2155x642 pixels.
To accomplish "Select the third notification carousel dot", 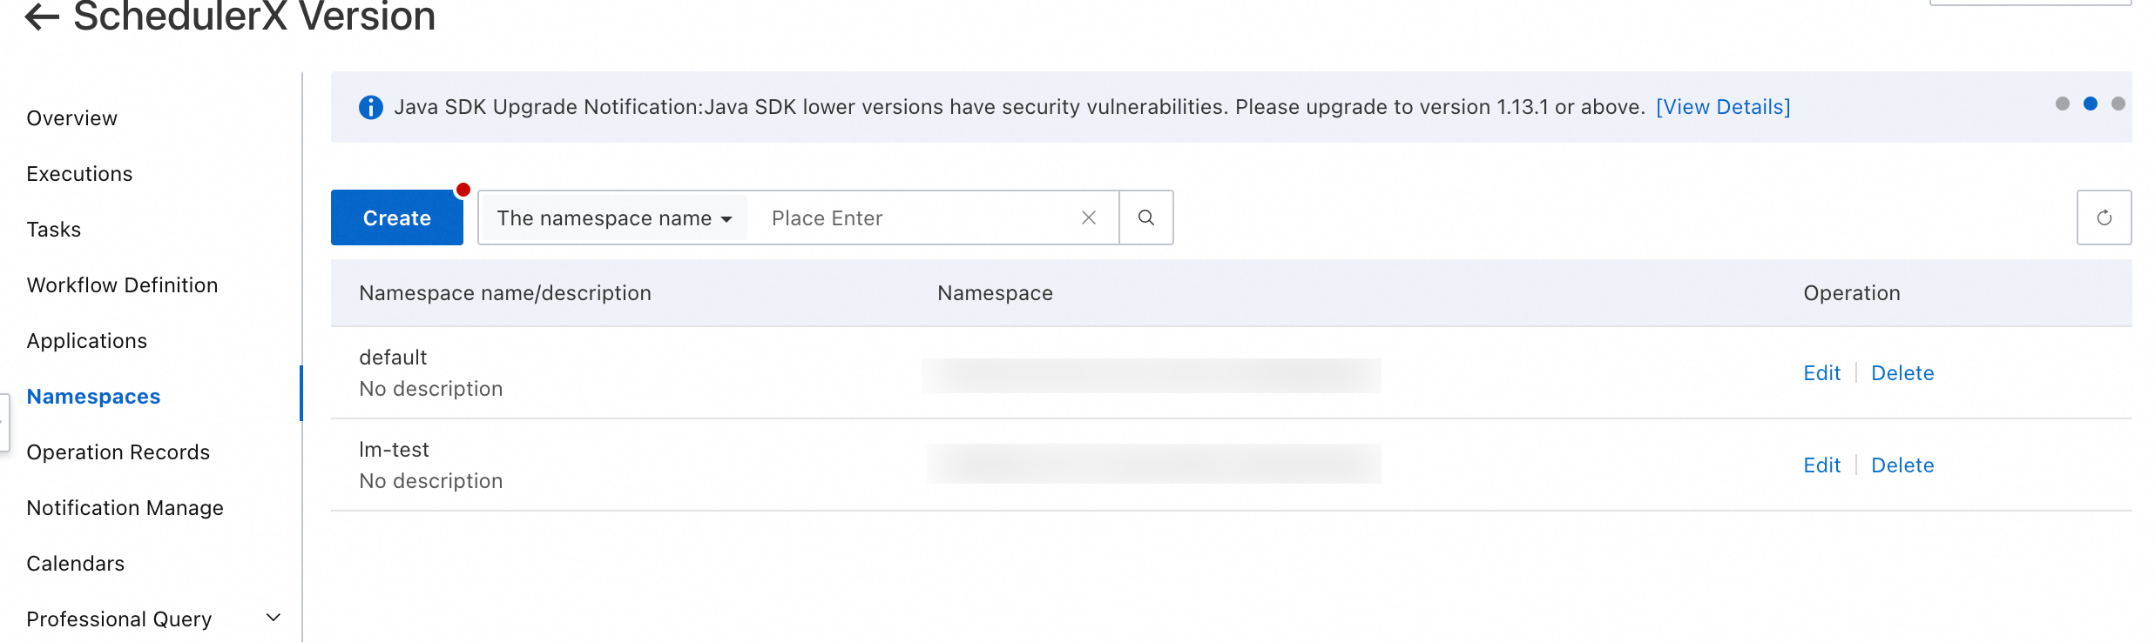I will (2118, 104).
